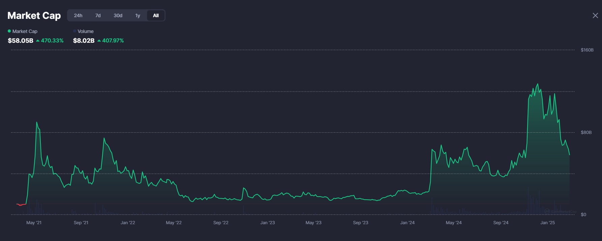The width and height of the screenshot is (602, 241).
Task: Click the $0 axis label
Action: (583, 214)
